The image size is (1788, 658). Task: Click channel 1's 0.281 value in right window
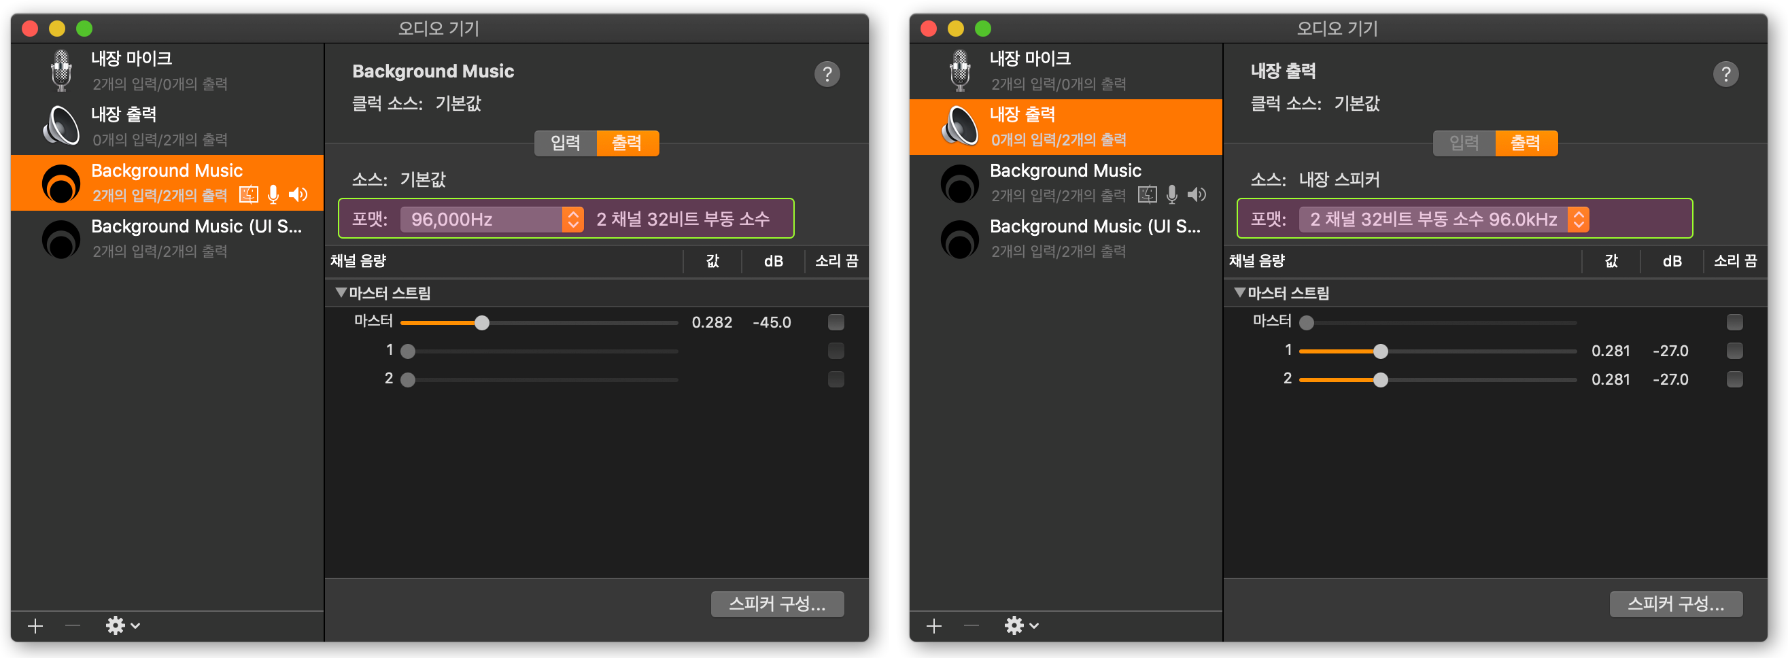tap(1611, 351)
